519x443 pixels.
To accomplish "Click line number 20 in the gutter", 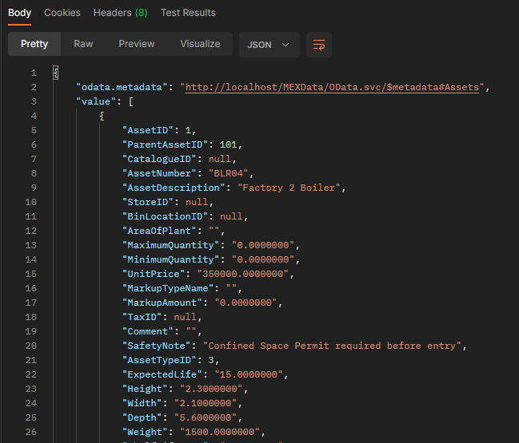I will point(31,346).
